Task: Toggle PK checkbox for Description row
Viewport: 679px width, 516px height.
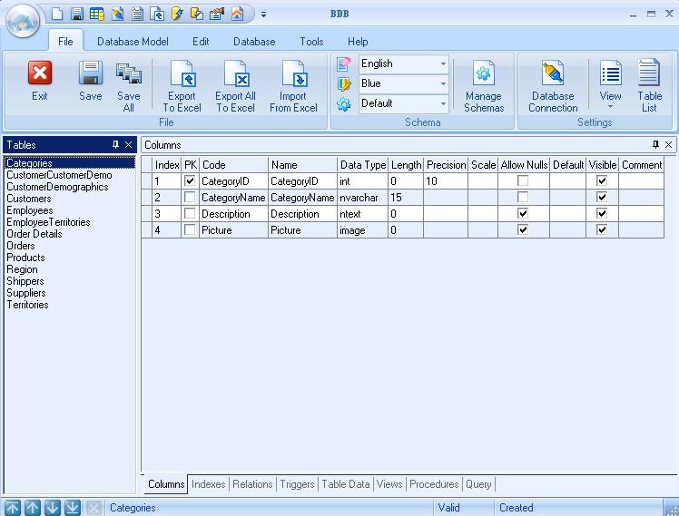Action: point(190,214)
